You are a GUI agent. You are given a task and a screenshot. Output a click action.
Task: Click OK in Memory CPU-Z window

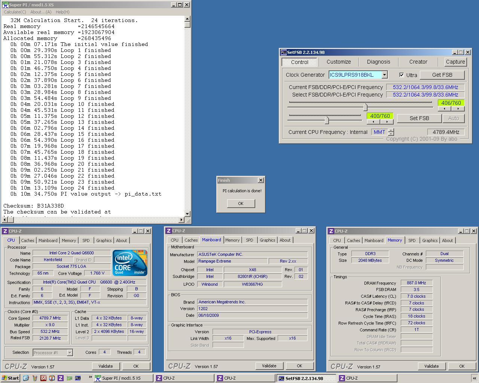click(x=462, y=366)
